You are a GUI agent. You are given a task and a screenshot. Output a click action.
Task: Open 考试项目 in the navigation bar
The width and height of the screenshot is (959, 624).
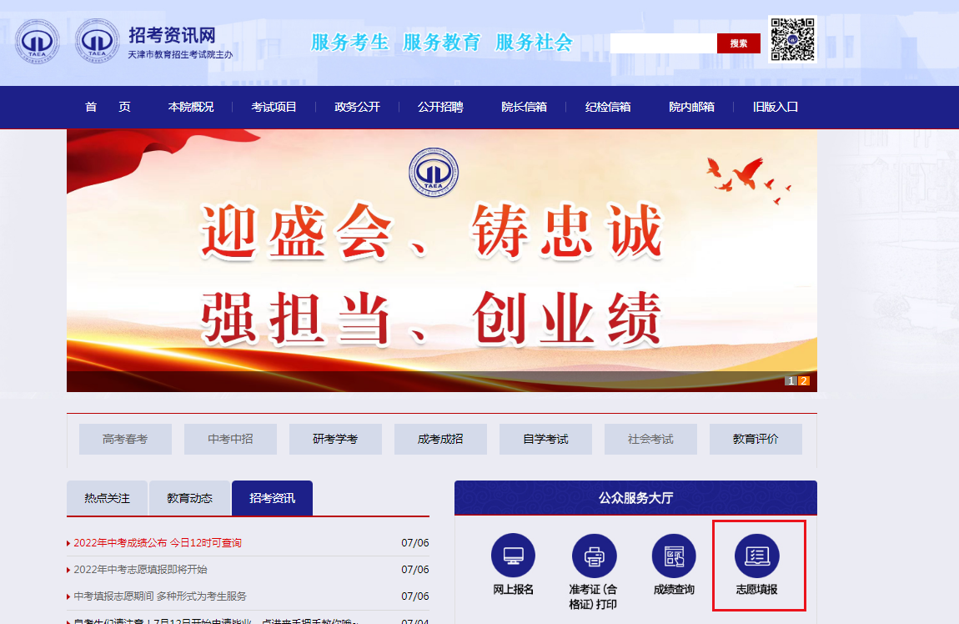274,107
